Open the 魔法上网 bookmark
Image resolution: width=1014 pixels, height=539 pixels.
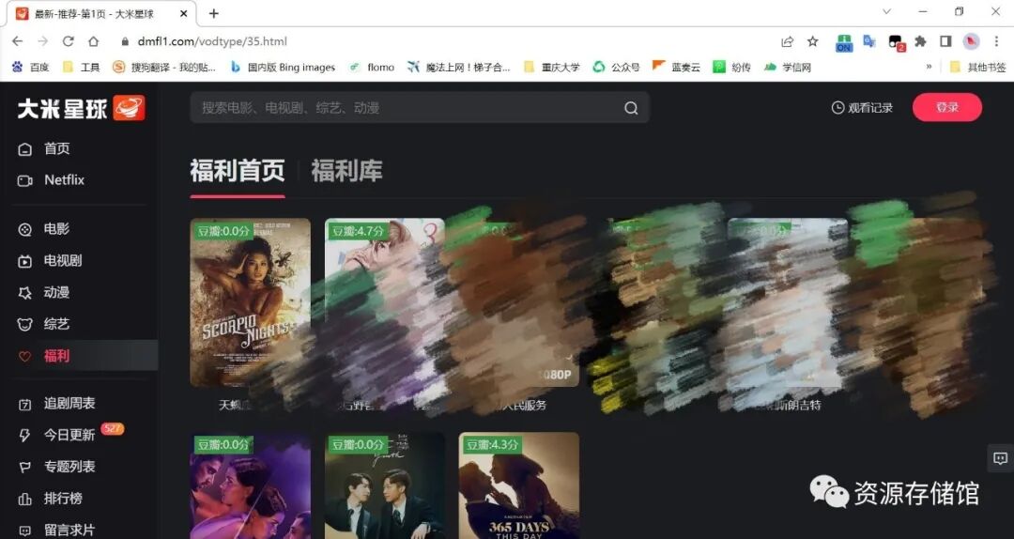(459, 67)
